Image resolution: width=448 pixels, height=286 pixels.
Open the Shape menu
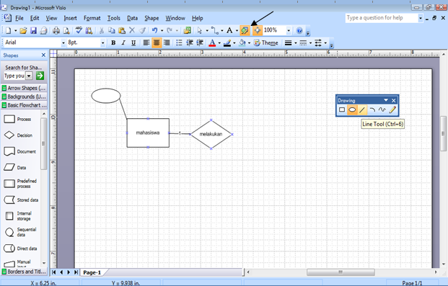[151, 18]
